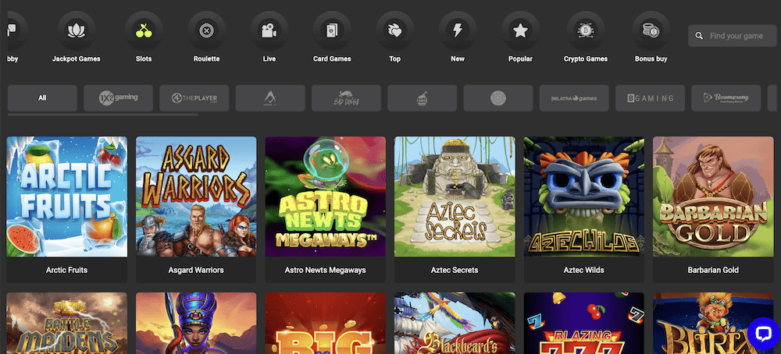Click the Top category label

[395, 58]
